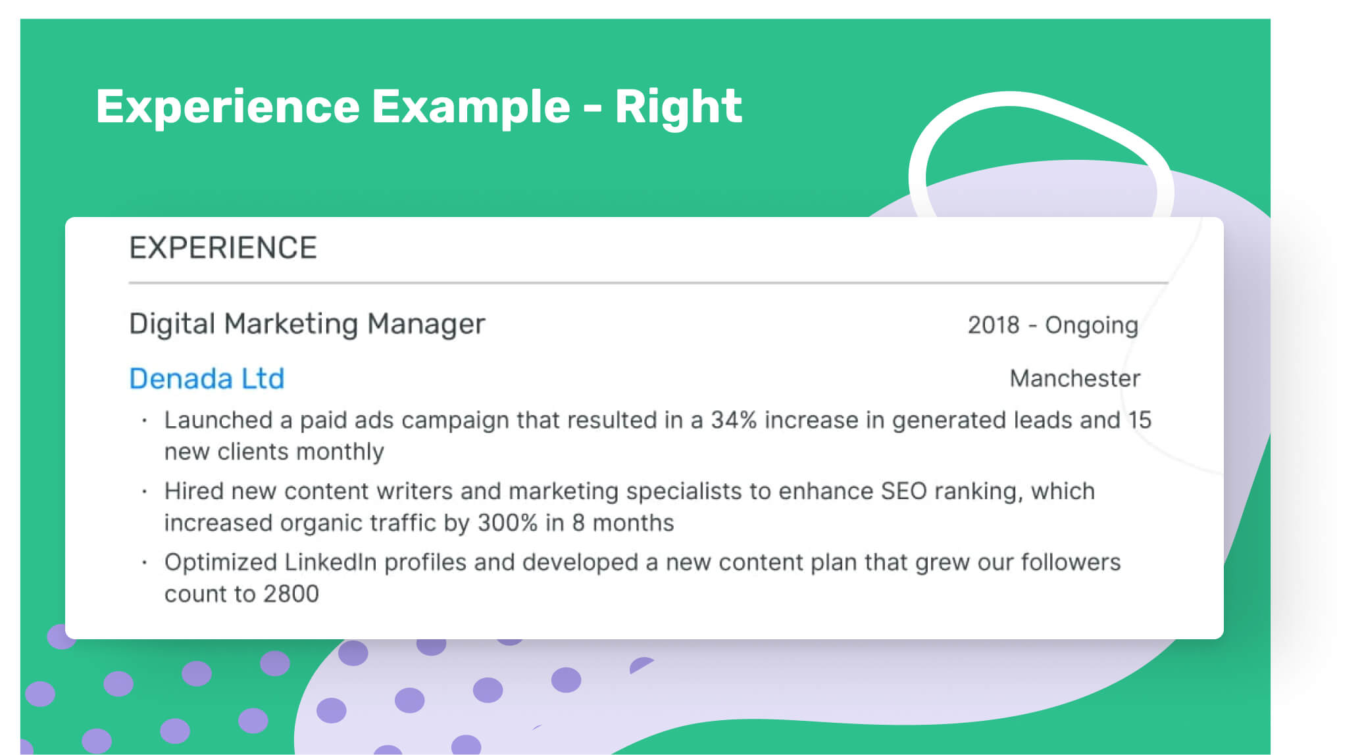Image resolution: width=1362 pixels, height=755 pixels.
Task: Click the paid ads campaign bullet text
Action: click(657, 435)
